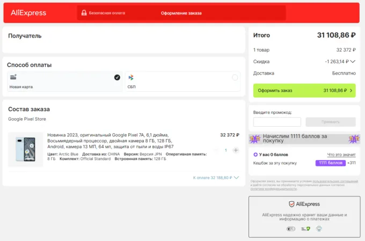This screenshot has height=241, width=365.
Task: Click the Применить promo code button
Action: pos(330,122)
